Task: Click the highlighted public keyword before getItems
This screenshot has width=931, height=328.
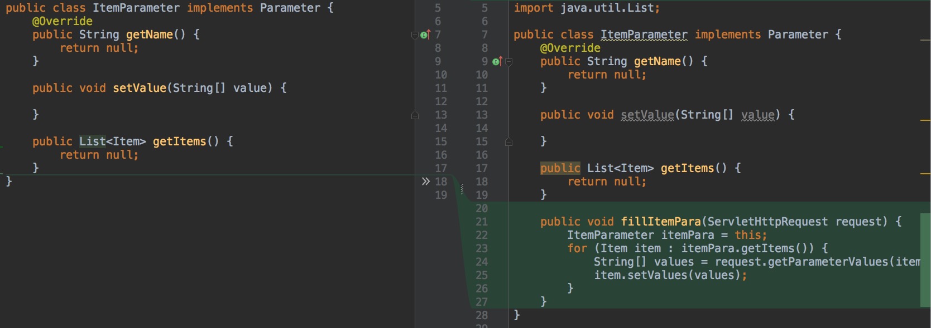Action: [x=560, y=168]
